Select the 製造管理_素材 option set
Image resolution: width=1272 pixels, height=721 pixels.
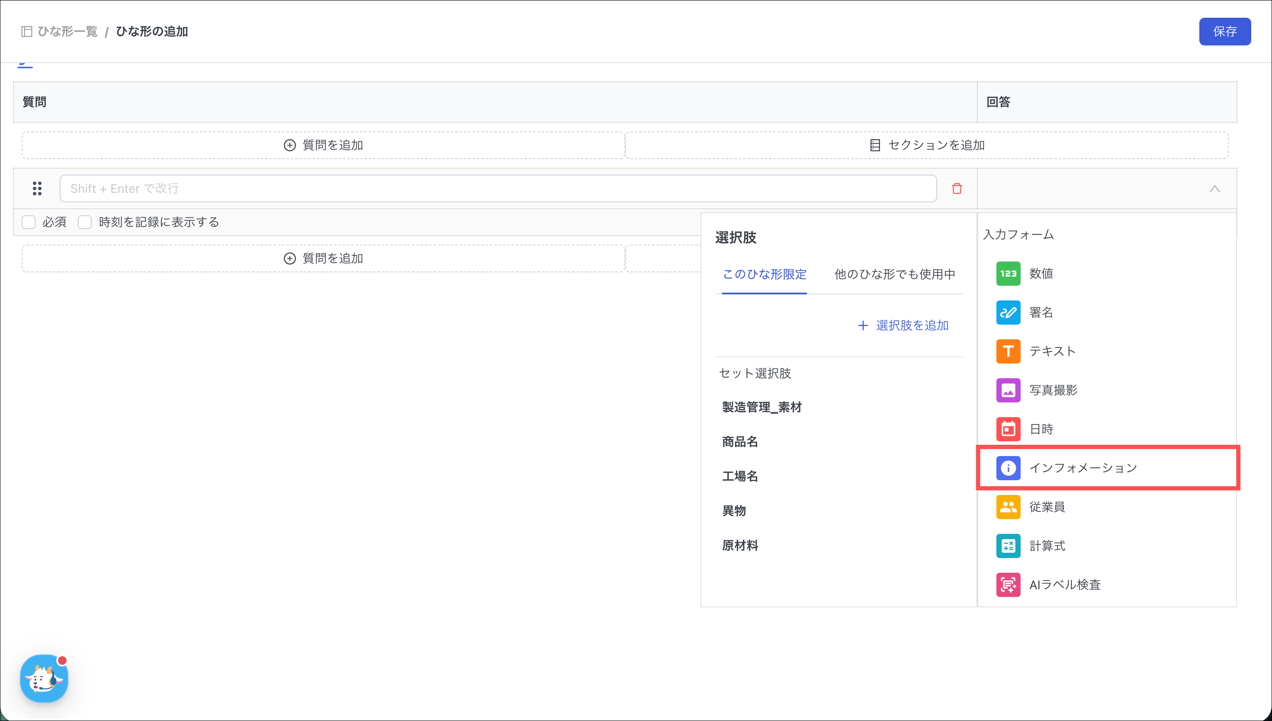tap(761, 407)
